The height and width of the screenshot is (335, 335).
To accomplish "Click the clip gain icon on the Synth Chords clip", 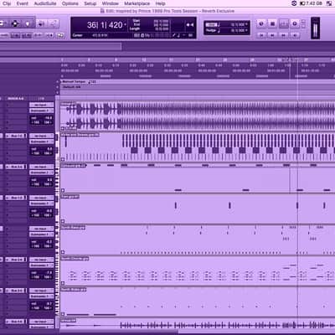I will coord(63,283).
